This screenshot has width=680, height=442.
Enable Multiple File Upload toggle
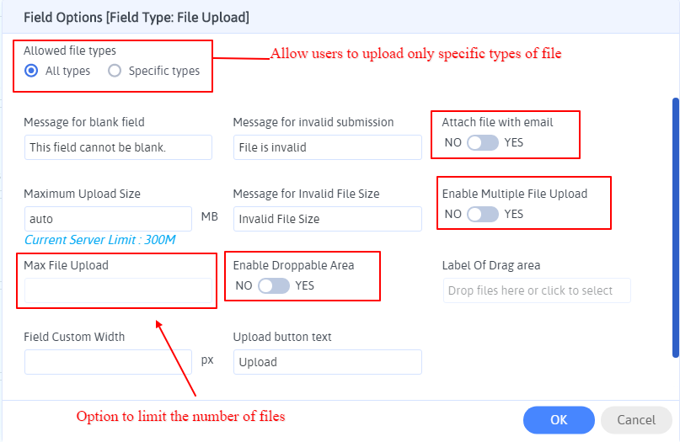[x=483, y=214]
